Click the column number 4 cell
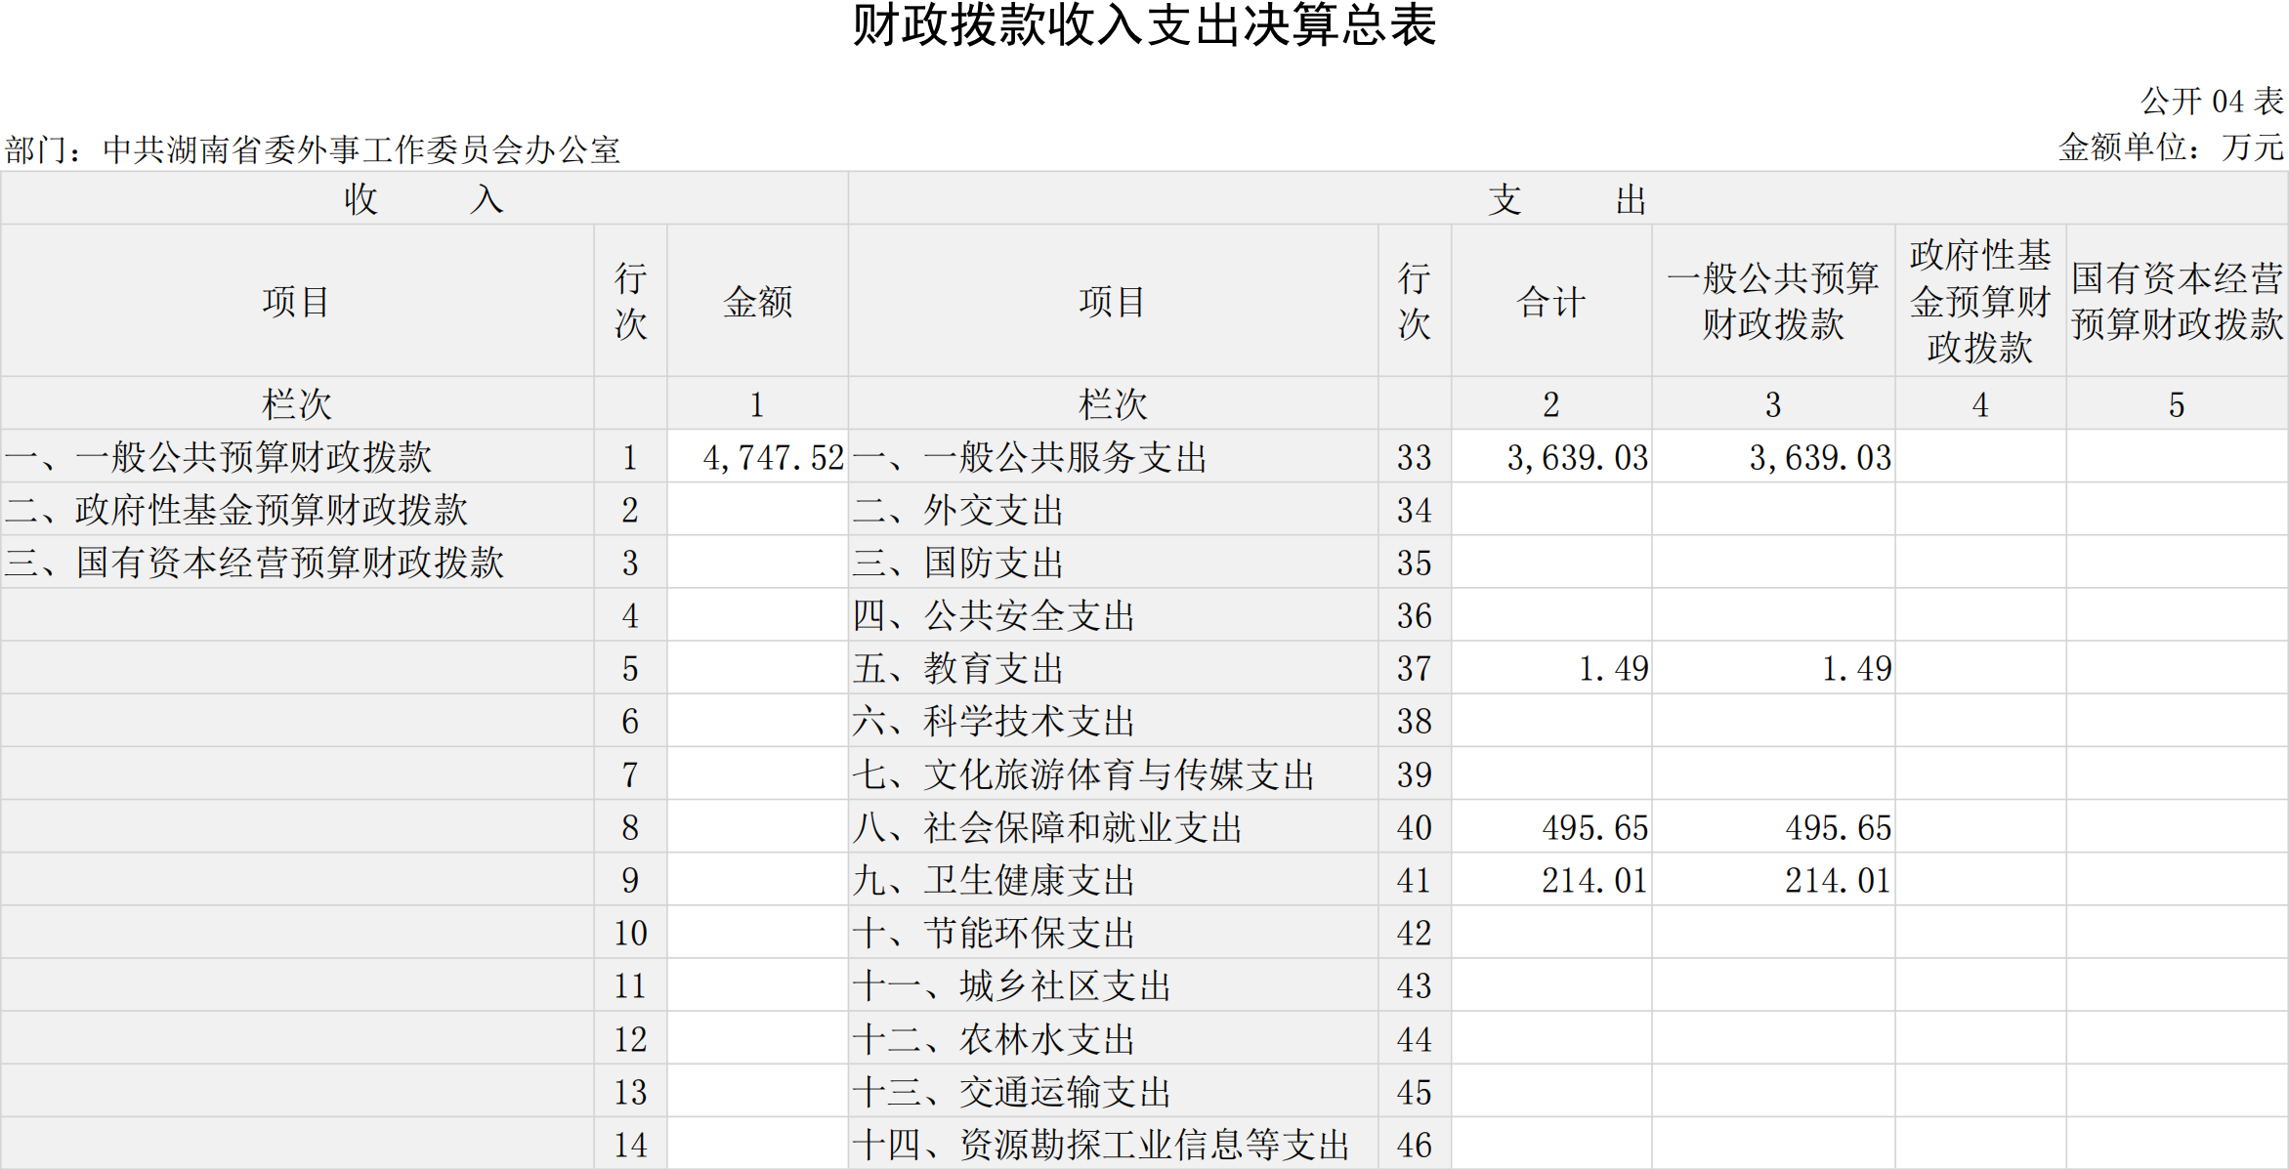The height and width of the screenshot is (1170, 2289). click(1980, 403)
